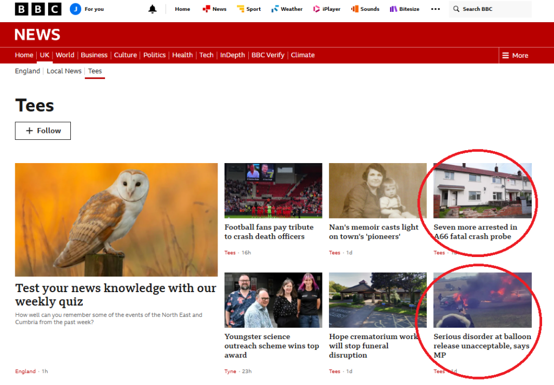
Task: Open crematorium car park thumbnail
Action: pos(378,300)
